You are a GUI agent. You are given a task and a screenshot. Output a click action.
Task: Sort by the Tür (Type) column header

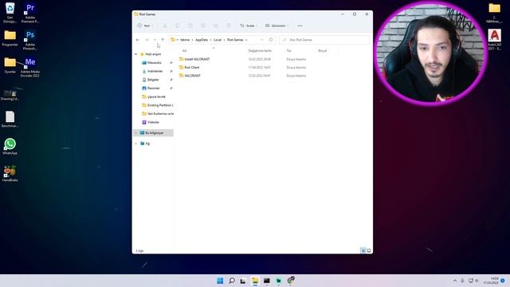[x=288, y=51]
